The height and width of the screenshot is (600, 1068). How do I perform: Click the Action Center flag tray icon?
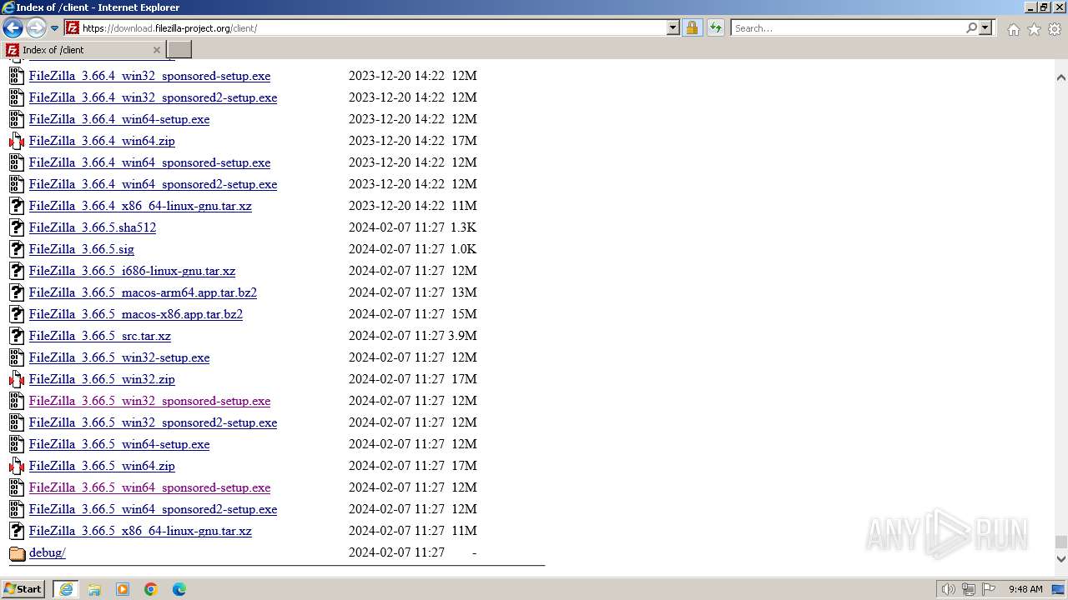pyautogui.click(x=989, y=589)
